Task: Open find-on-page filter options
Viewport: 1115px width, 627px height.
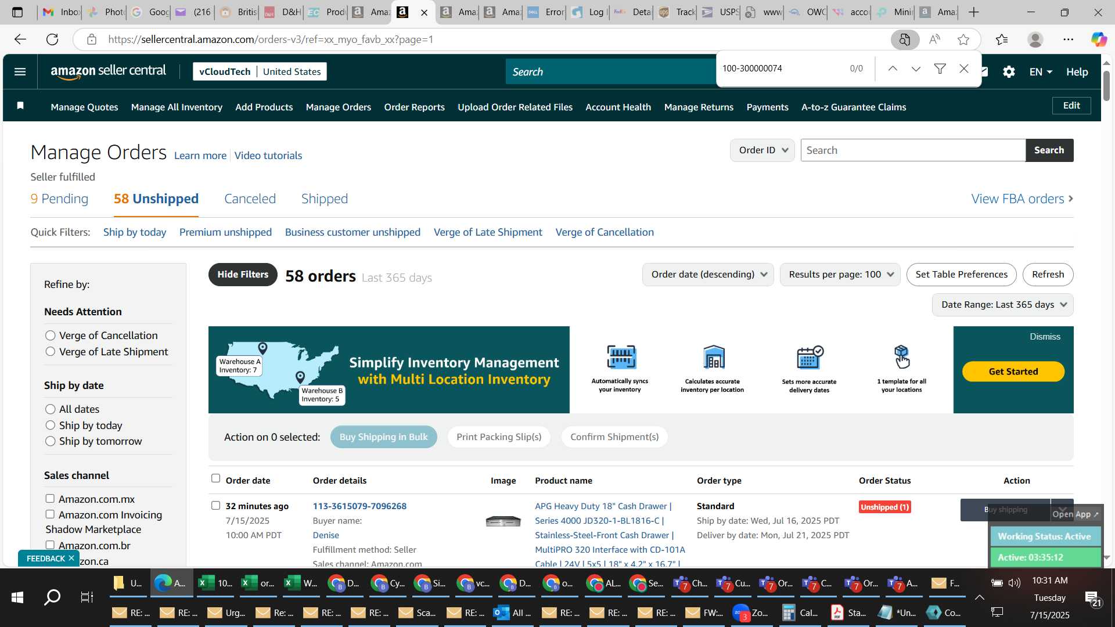Action: coord(940,69)
